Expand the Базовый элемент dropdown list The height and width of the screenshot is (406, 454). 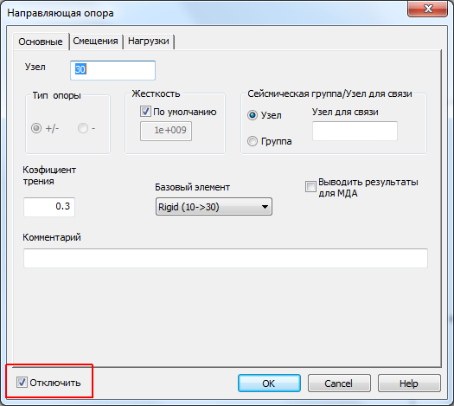pyautogui.click(x=214, y=207)
